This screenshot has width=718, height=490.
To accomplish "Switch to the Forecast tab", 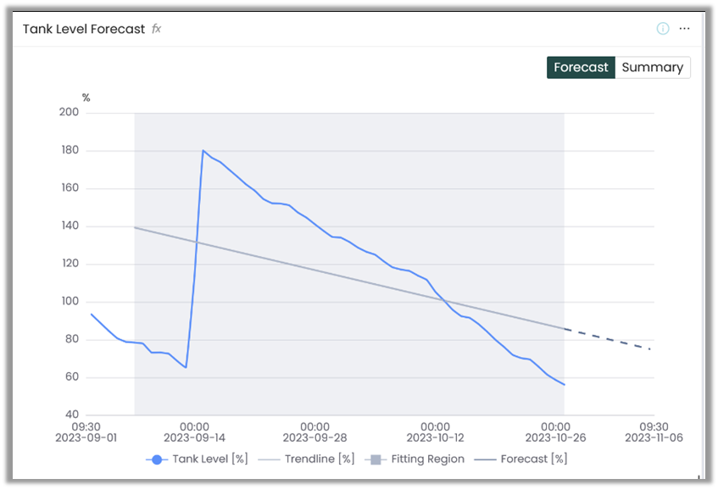I will (x=581, y=68).
